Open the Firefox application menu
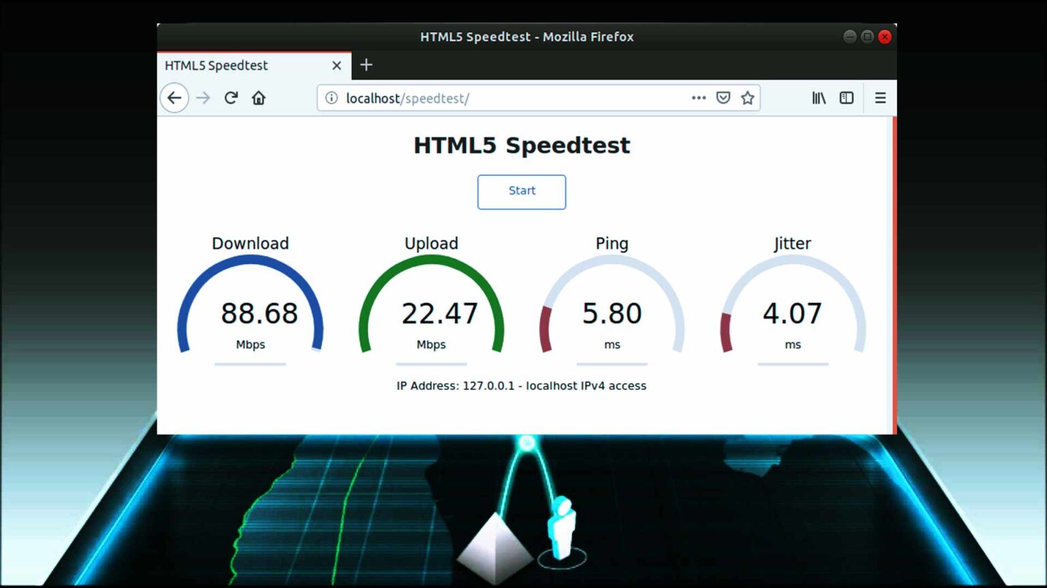 tap(880, 97)
